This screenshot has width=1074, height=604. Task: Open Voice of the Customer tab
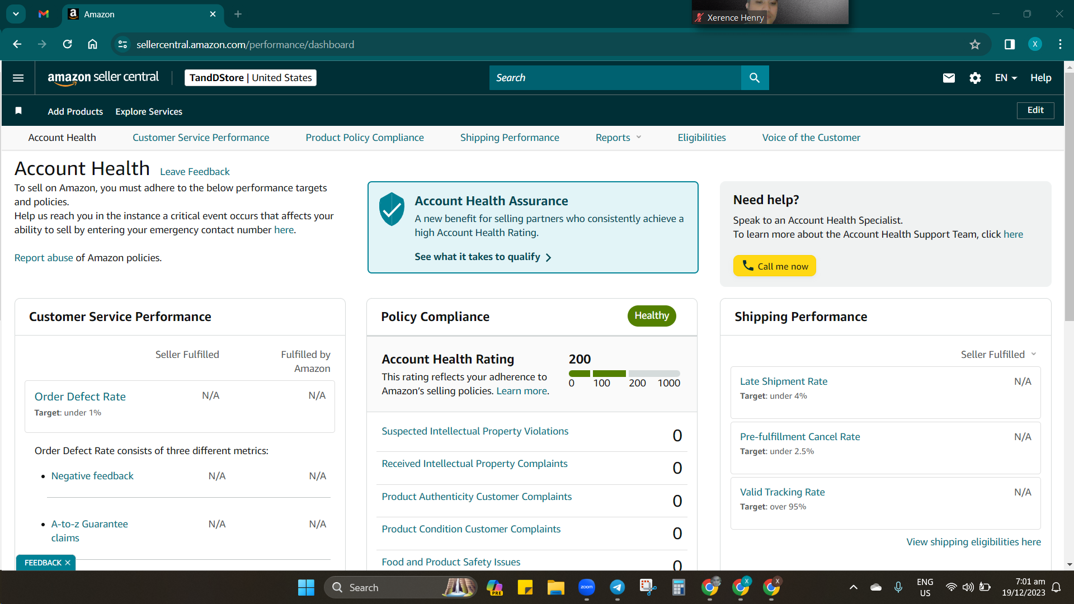[x=811, y=138]
